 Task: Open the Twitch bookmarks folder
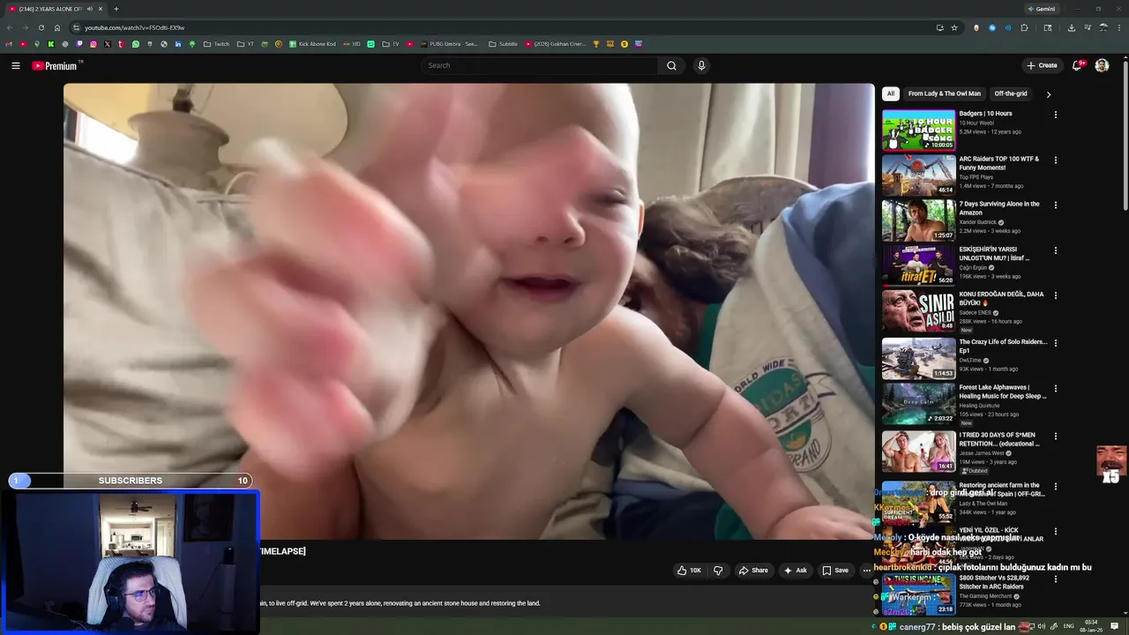(x=216, y=43)
